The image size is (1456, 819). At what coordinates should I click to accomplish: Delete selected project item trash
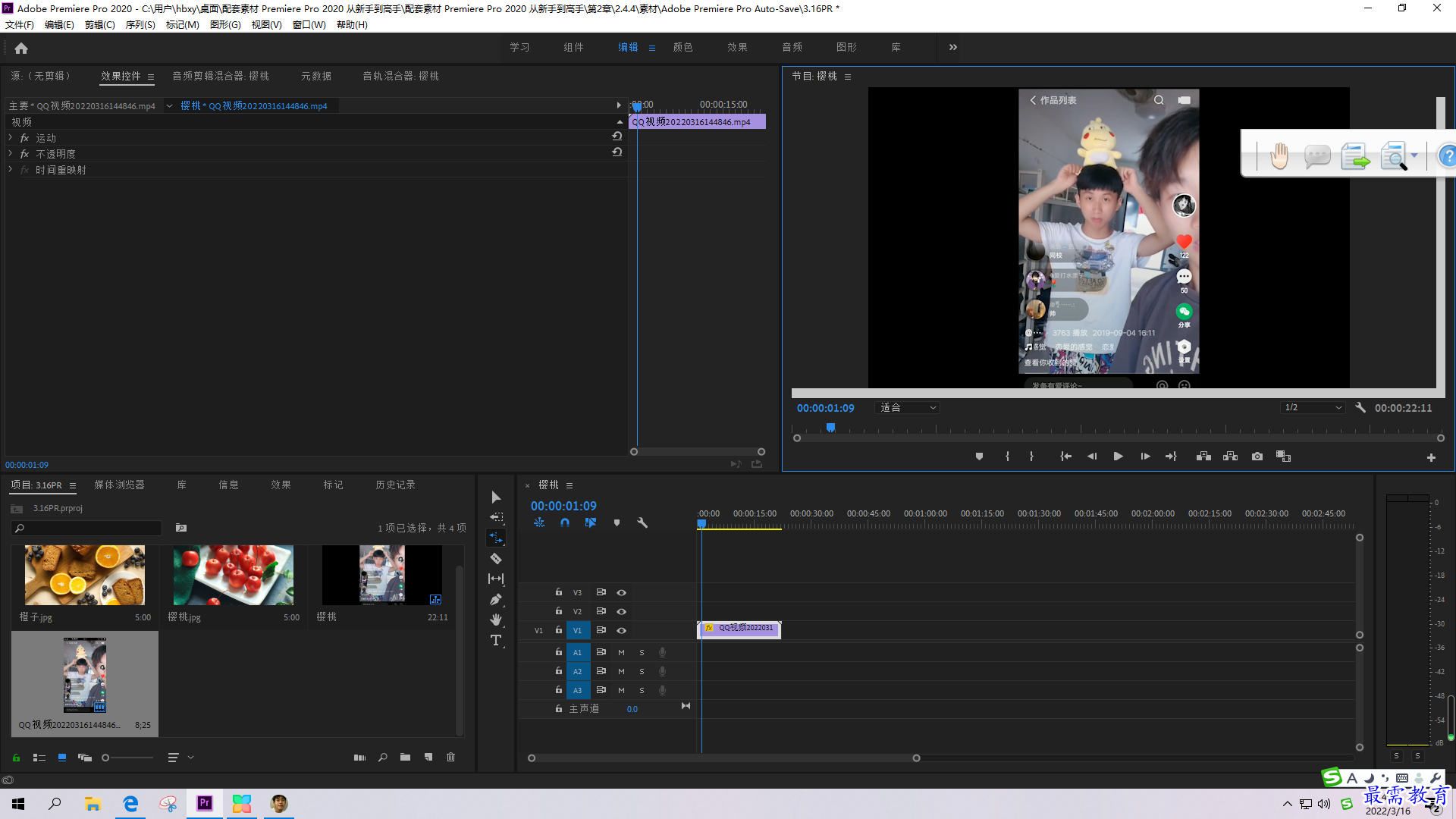[451, 758]
